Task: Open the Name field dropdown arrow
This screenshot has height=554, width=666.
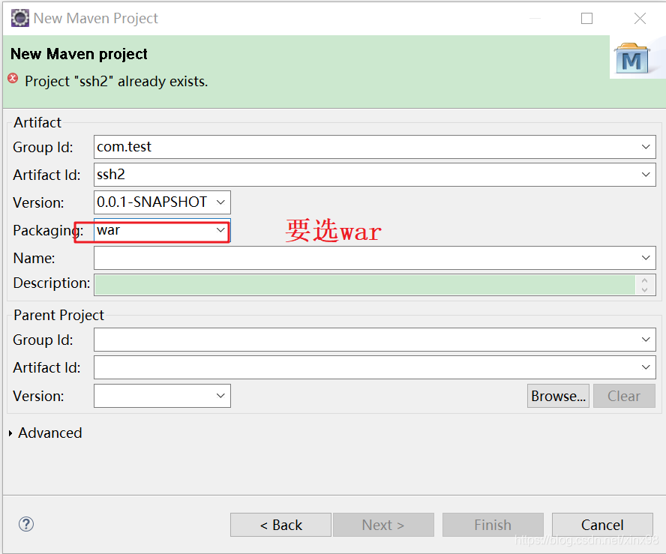Action: coord(646,258)
